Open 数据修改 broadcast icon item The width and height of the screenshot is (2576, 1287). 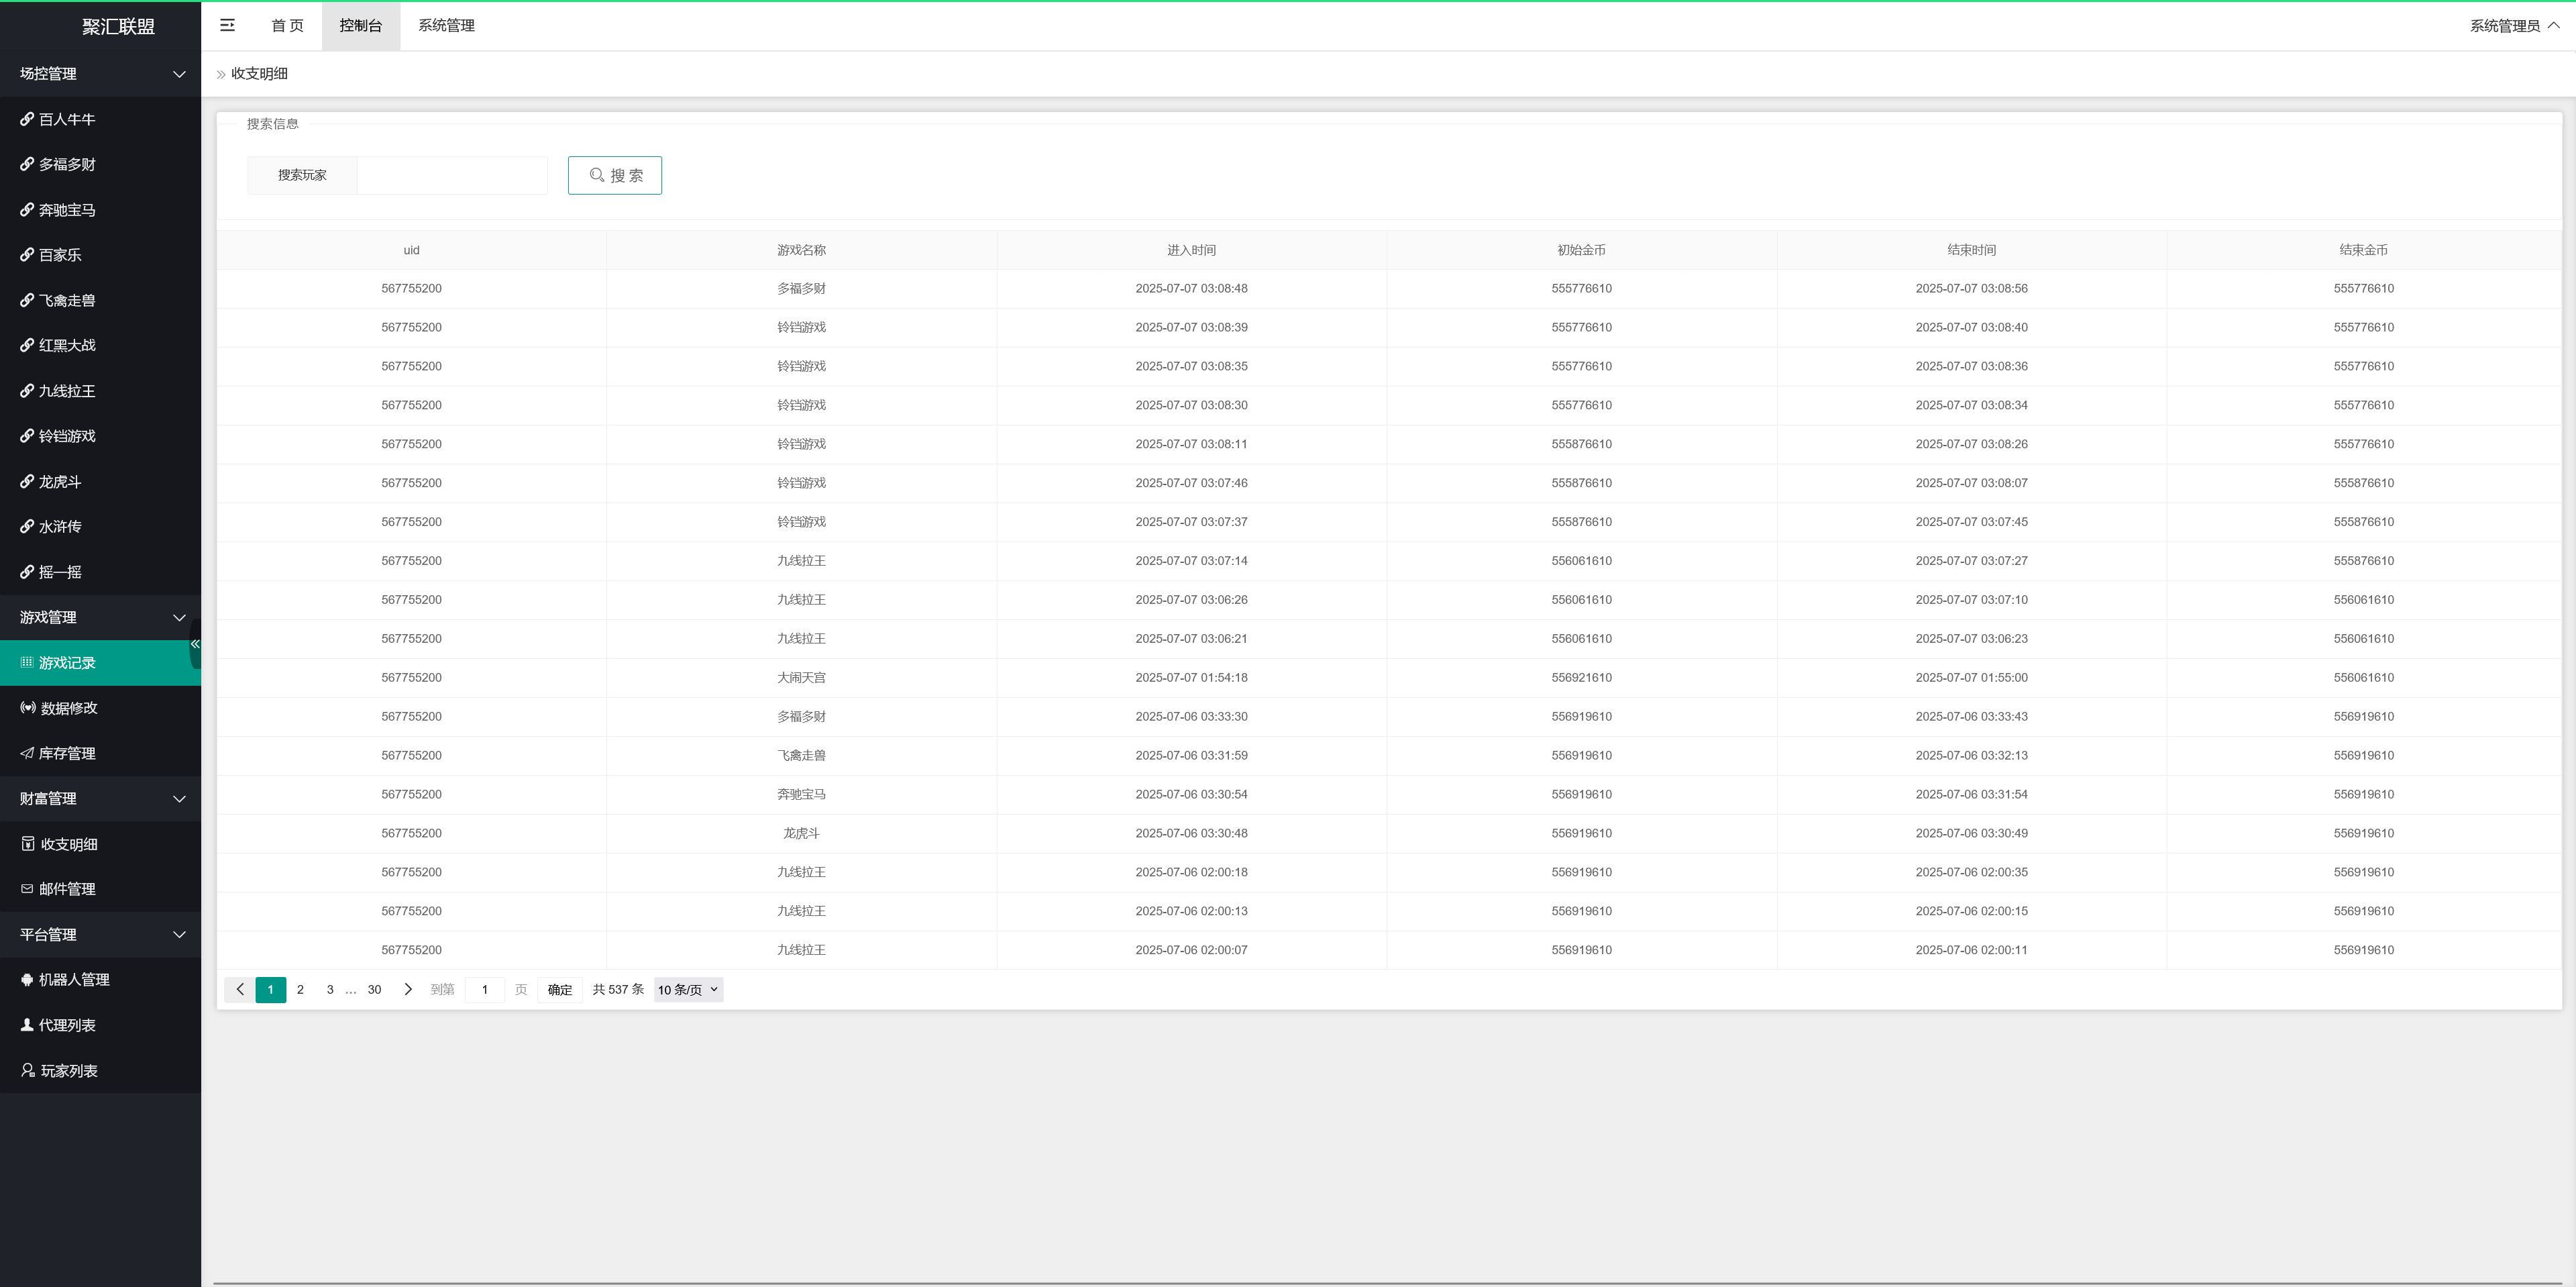click(x=68, y=708)
